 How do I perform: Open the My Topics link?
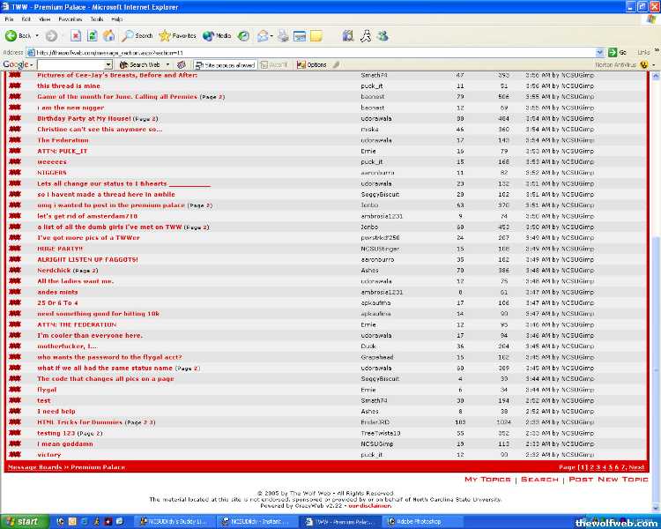click(487, 480)
